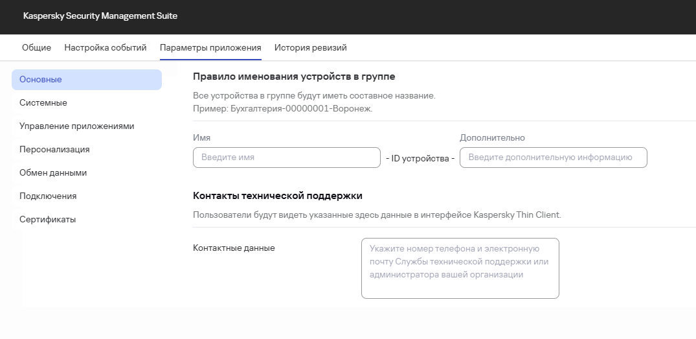This screenshot has width=696, height=339.
Task: Open the Подключения settings section
Action: click(48, 196)
